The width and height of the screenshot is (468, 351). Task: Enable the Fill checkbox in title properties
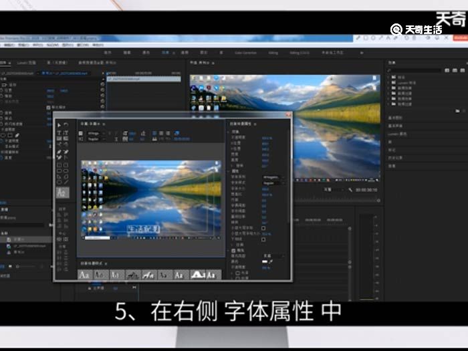(x=235, y=250)
